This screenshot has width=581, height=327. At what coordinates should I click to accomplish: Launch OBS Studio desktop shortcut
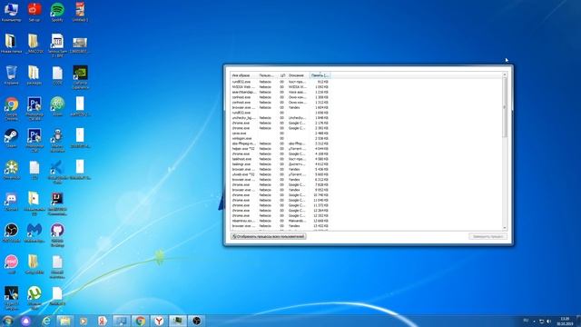(11, 233)
